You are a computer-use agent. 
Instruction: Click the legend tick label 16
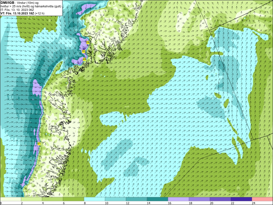(x=170, y=203)
